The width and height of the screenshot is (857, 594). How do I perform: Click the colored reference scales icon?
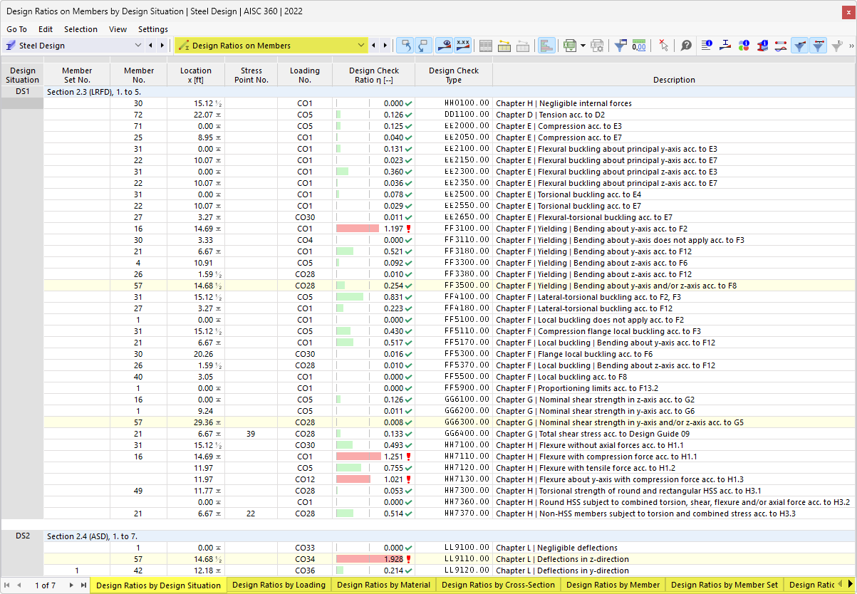[546, 45]
